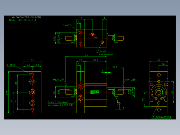Click the 25 dimension in right view

click(143, 99)
